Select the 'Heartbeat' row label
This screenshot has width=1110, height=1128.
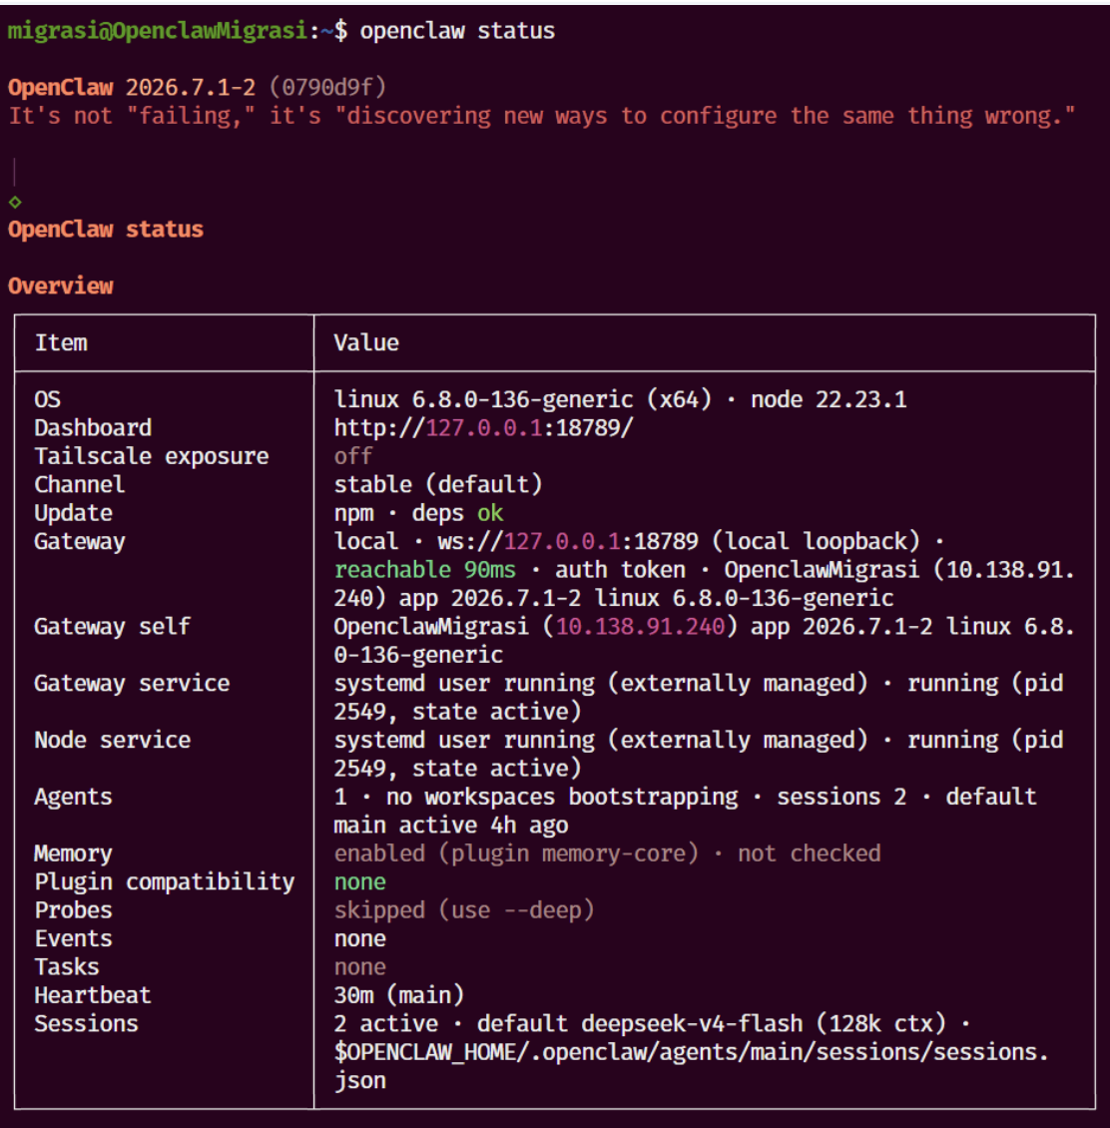[x=93, y=995]
